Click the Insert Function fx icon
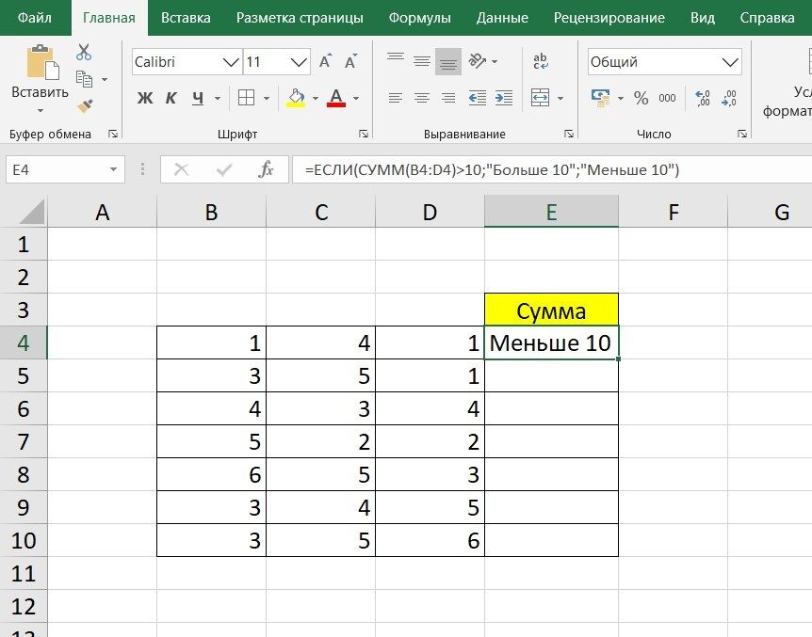812x637 pixels. tap(267, 169)
